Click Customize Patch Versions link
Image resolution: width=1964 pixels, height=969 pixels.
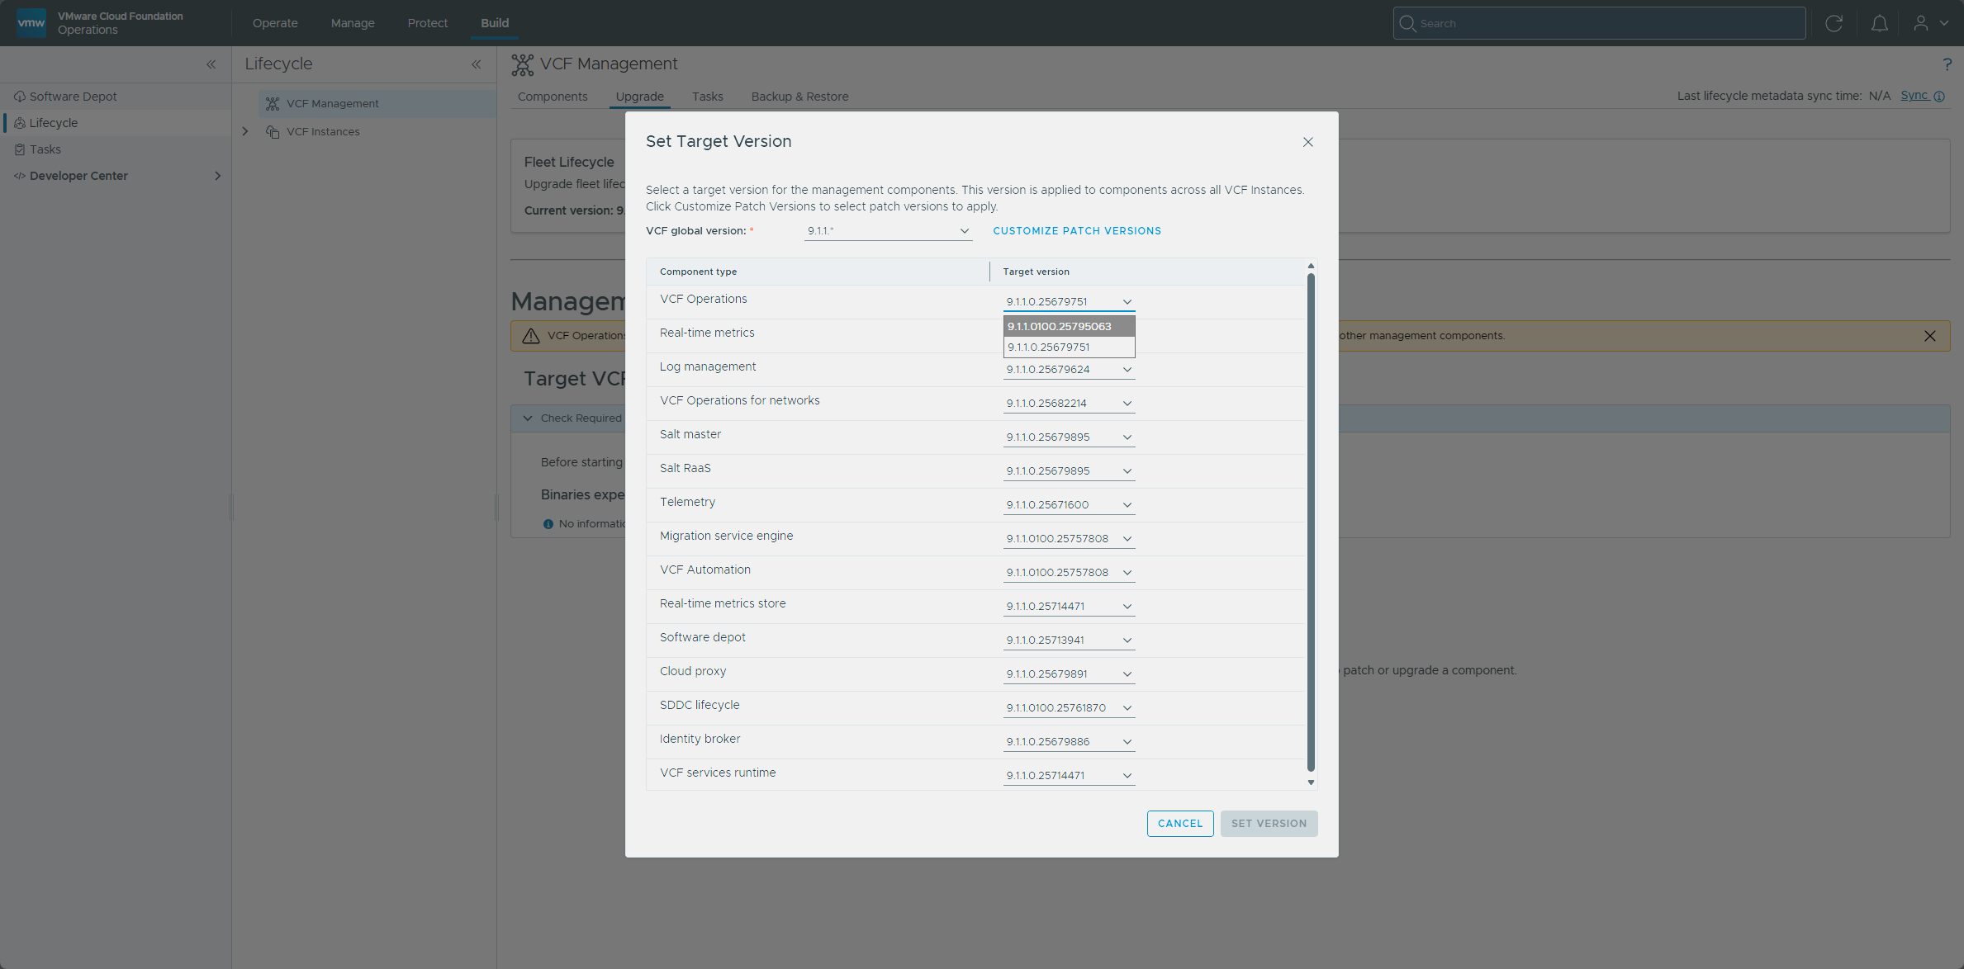click(1077, 231)
